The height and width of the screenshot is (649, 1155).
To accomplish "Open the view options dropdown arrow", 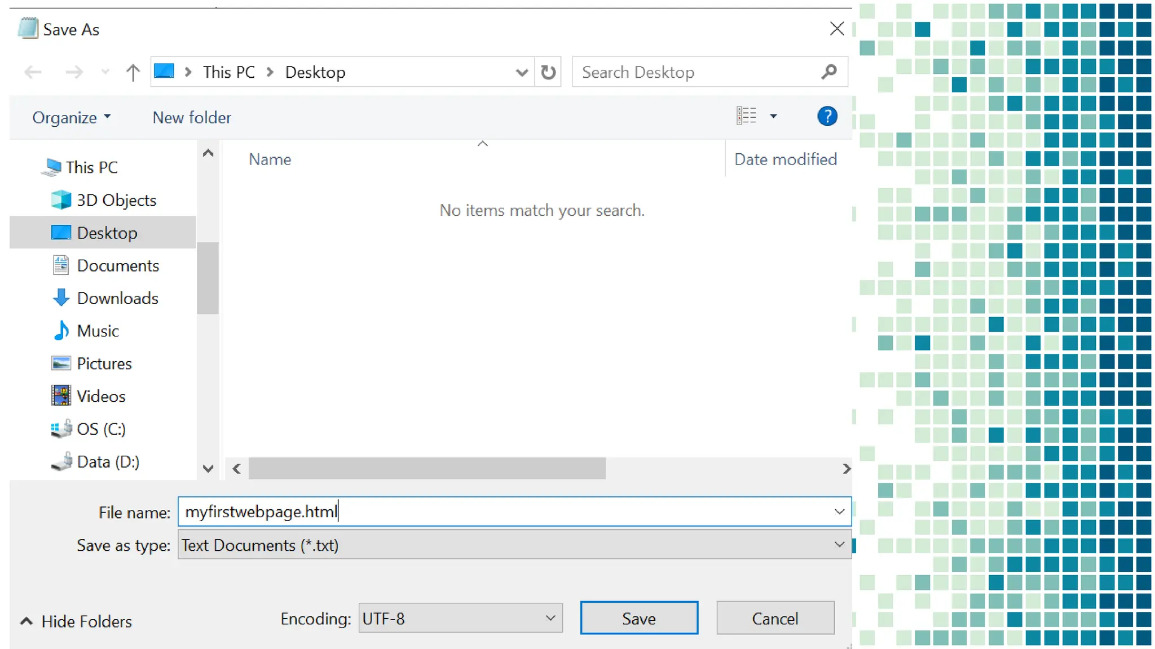I will click(773, 117).
